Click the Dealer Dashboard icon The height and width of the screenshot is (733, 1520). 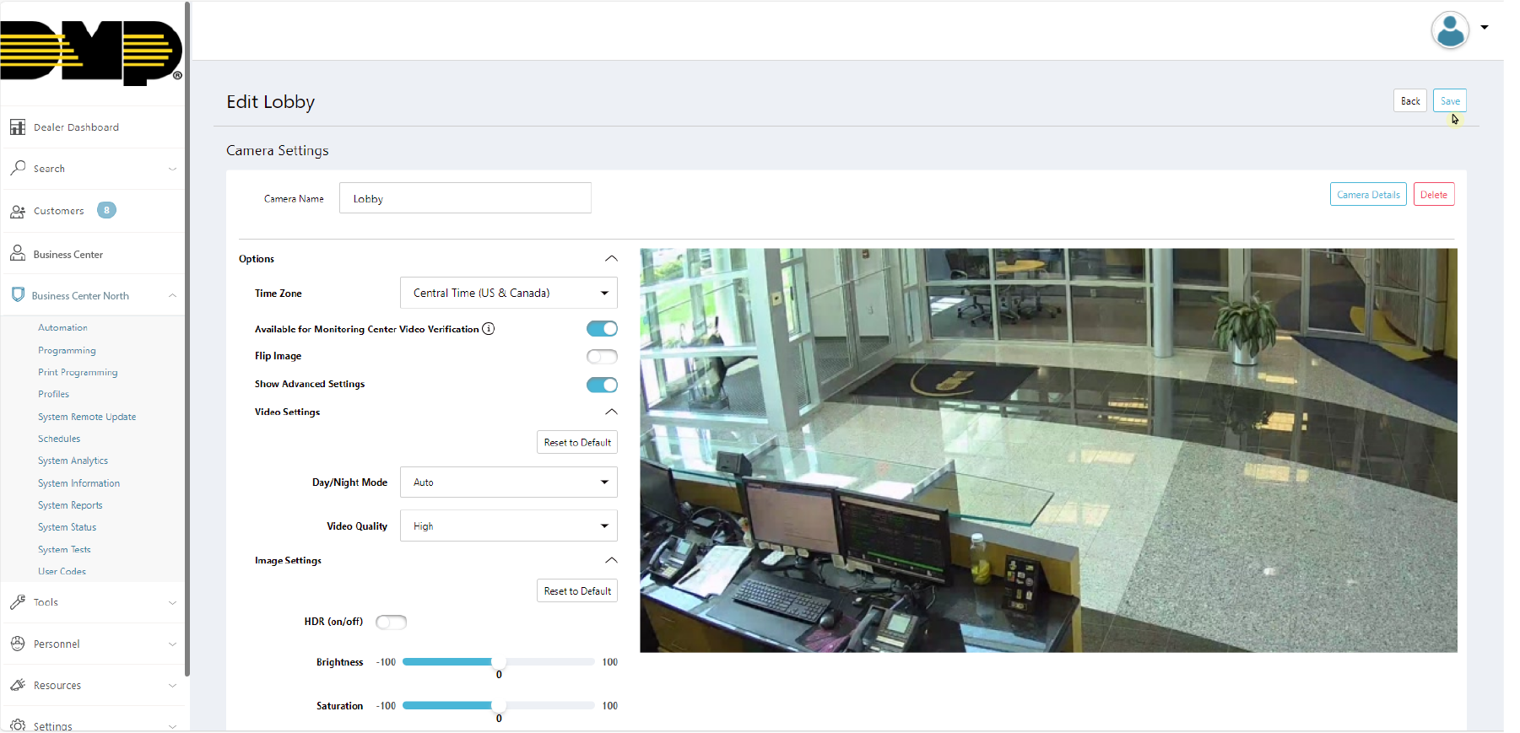18,127
